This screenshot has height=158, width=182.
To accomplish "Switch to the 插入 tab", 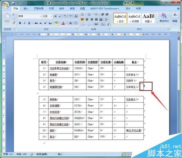I will (26, 8).
